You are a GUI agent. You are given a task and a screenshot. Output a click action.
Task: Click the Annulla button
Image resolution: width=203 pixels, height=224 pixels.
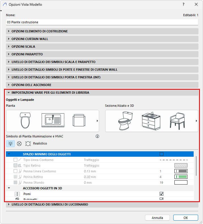[x=157, y=218]
